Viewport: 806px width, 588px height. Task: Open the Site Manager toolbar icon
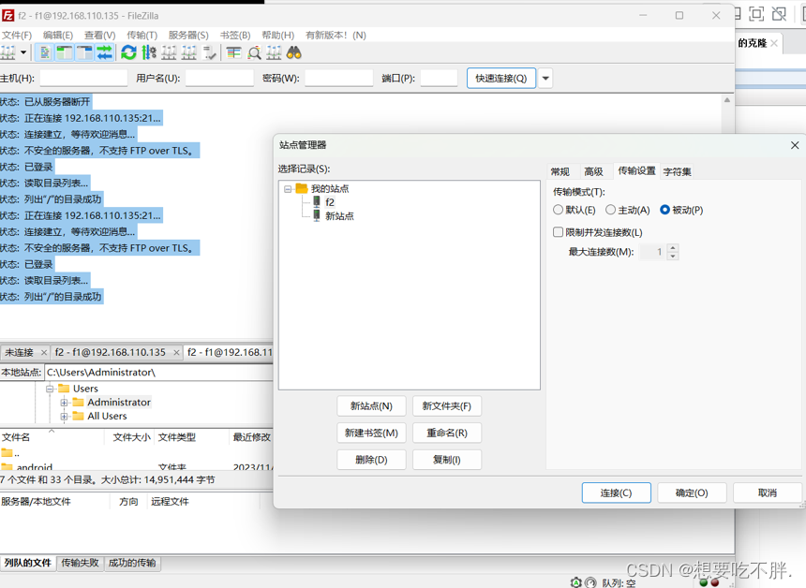click(x=7, y=52)
